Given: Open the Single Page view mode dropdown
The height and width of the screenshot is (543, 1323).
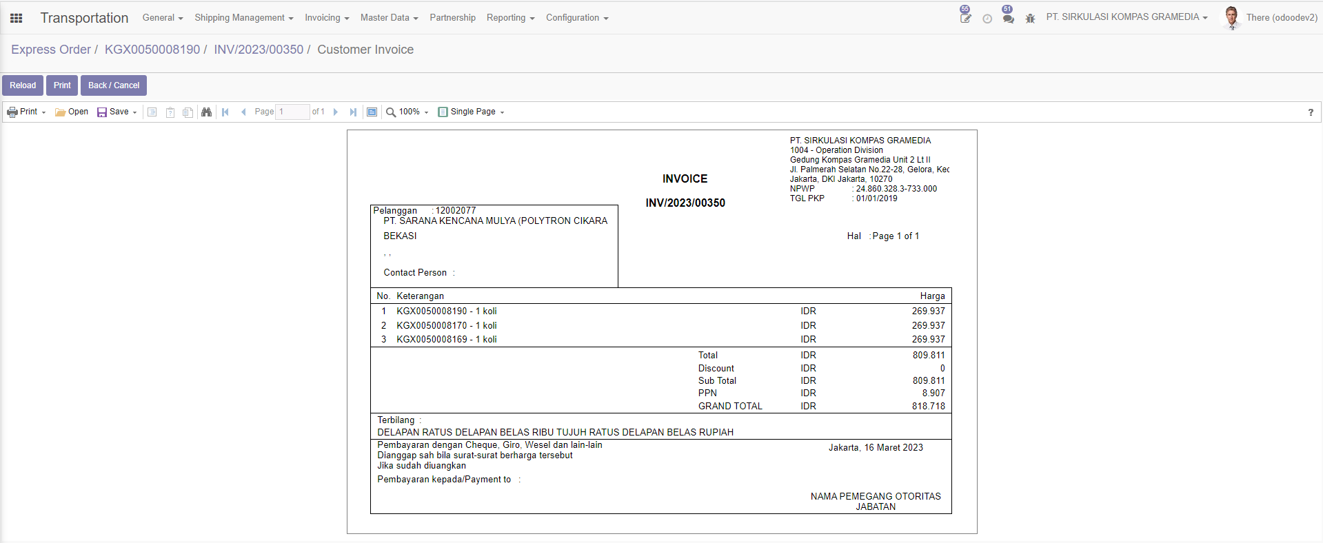Looking at the screenshot, I should click(478, 112).
